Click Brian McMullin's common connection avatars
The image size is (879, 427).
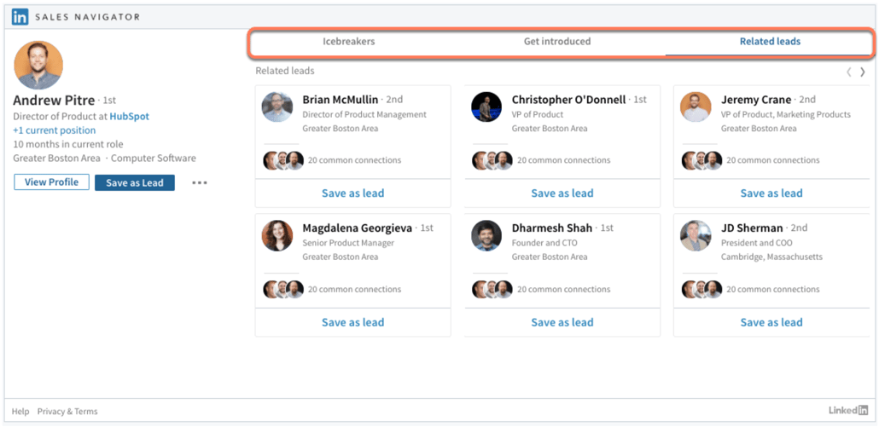[x=283, y=160]
